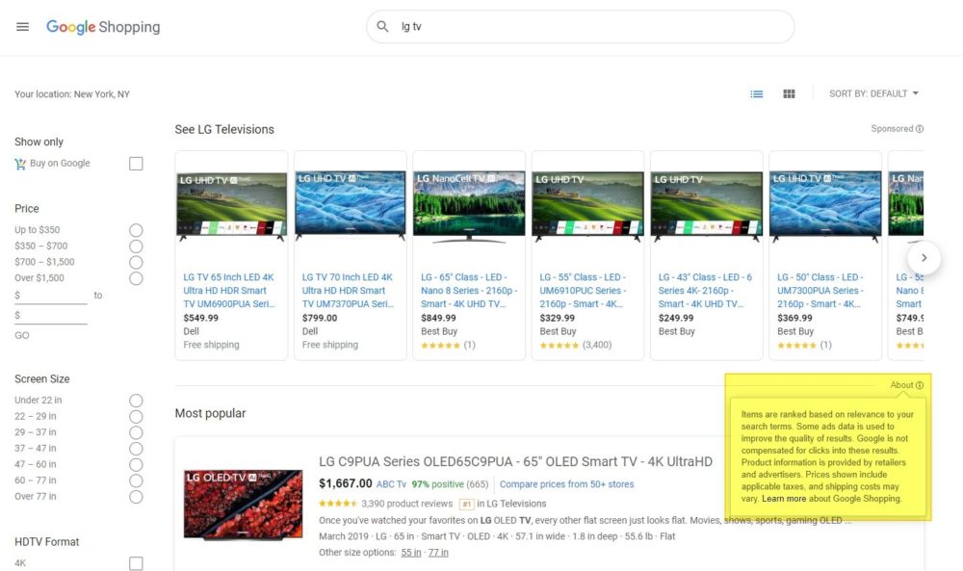Select Under 22 in screen size

[137, 401]
